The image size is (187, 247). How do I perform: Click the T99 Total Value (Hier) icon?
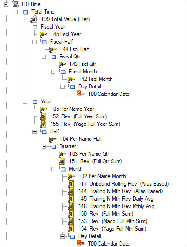coord(34,19)
